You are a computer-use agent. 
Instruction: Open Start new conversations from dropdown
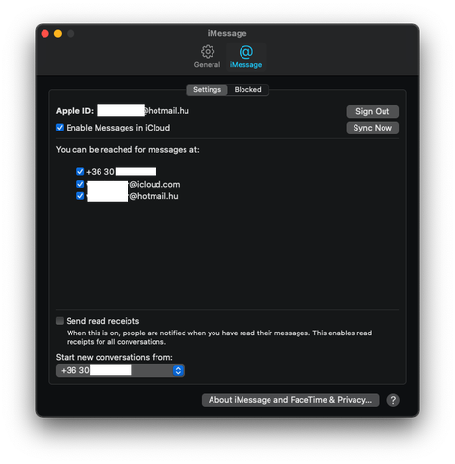tap(120, 370)
